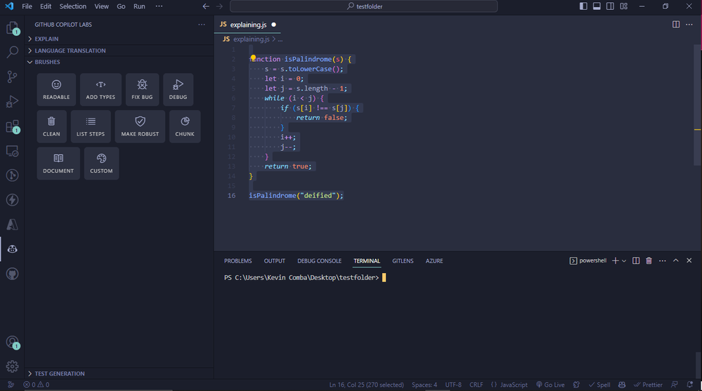The width and height of the screenshot is (702, 391).
Task: Click the trash icon to kill terminal
Action: click(x=649, y=260)
